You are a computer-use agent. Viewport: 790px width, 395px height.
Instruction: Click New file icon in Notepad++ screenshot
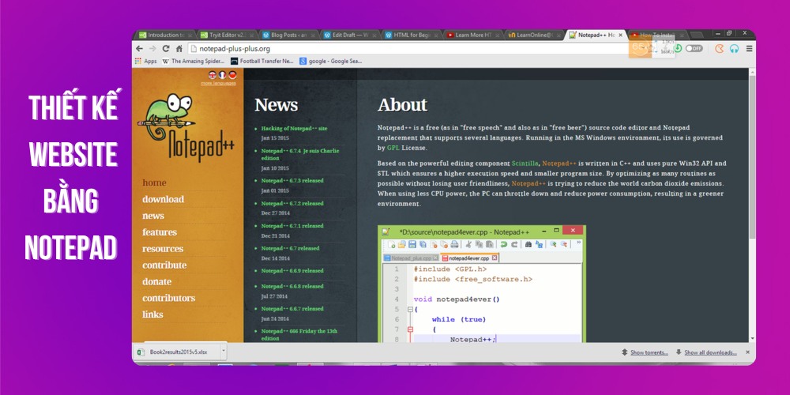392,244
